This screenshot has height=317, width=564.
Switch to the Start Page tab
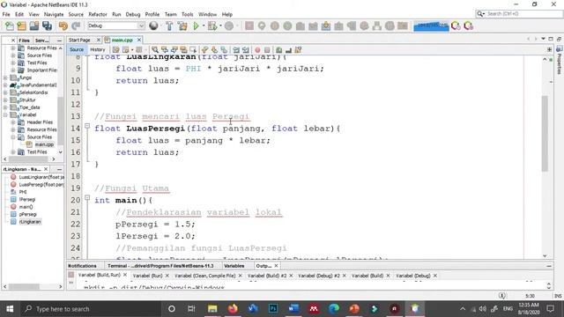[80, 40]
